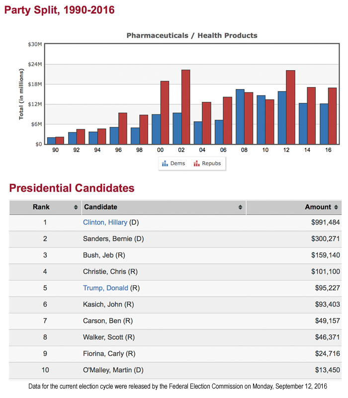348x398 pixels.
Task: Sort table by Candidate column arrows
Action: [x=240, y=207]
